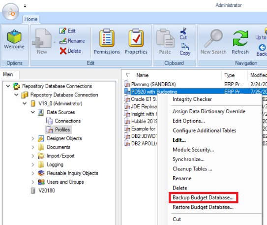Click the Designer Objects wrench icon

[41, 138]
